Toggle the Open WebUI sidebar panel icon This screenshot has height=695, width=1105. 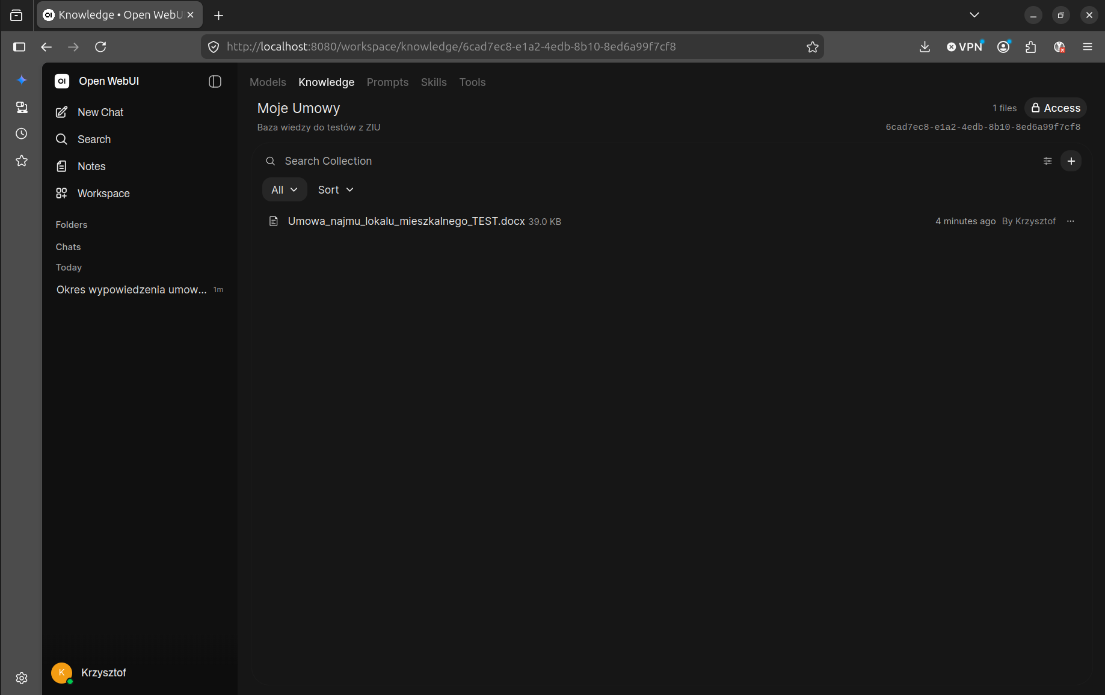[x=215, y=82]
